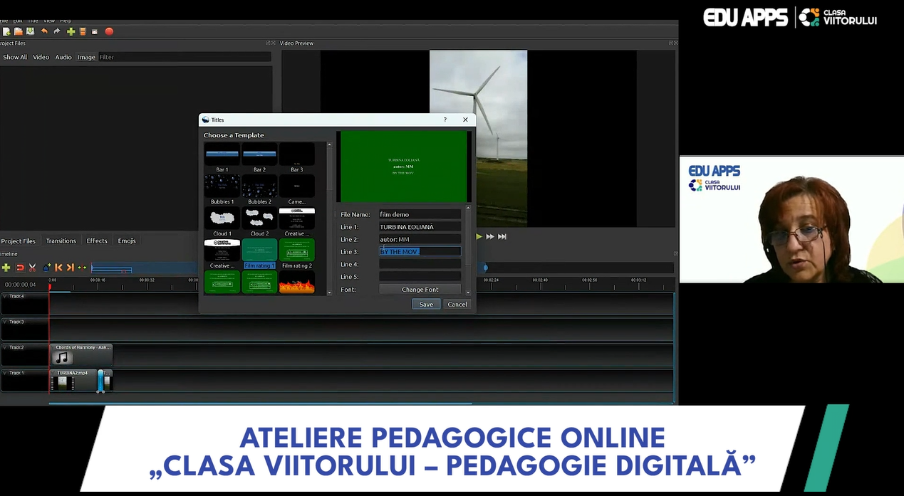Expand the Track 4 menu arrow

(5, 296)
